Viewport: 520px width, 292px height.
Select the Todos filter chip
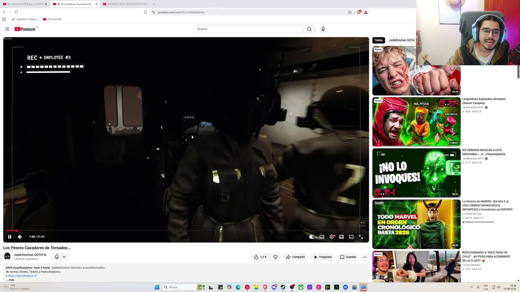[x=379, y=40]
